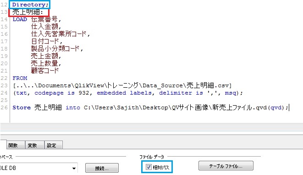The image size is (303, 175).
Task: Click the 接続... button
Action: pyautogui.click(x=102, y=168)
